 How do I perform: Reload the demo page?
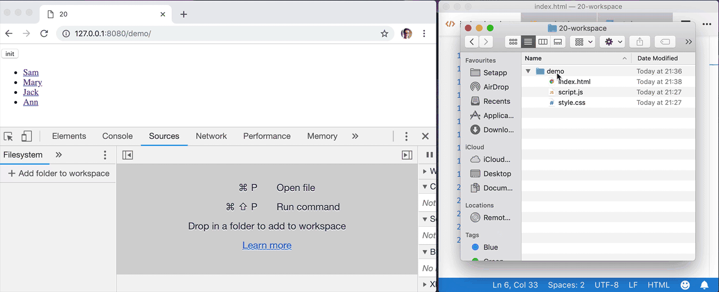44,33
